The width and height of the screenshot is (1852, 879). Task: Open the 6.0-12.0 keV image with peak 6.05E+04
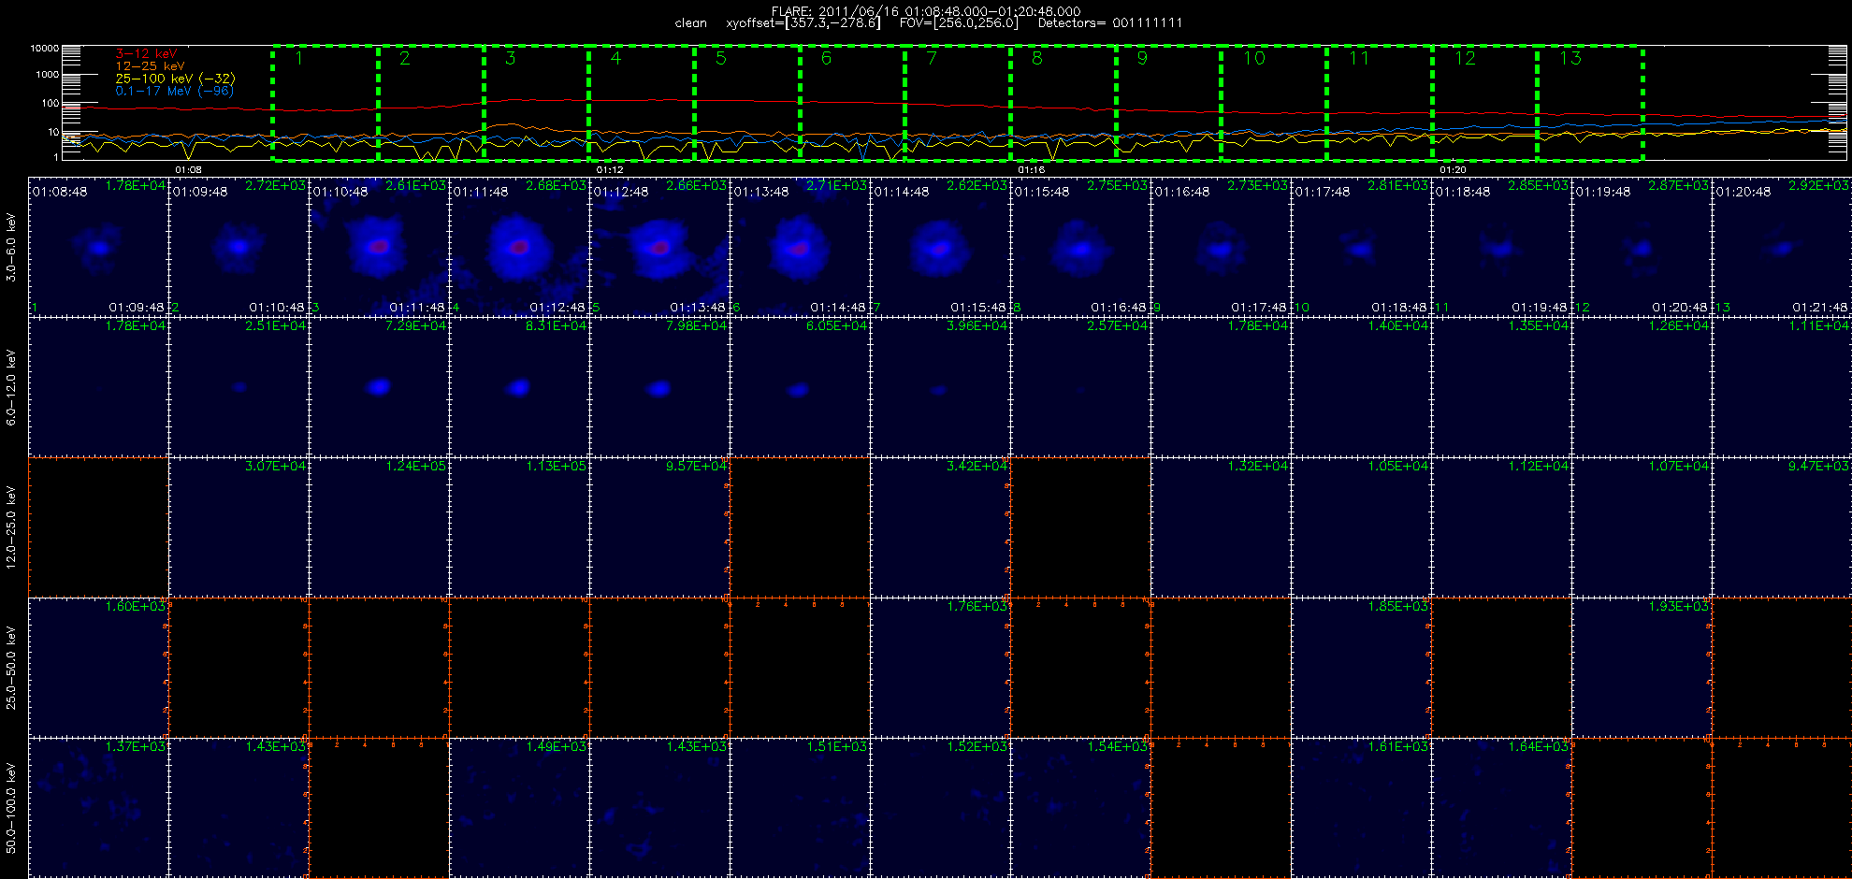pyautogui.click(x=800, y=387)
